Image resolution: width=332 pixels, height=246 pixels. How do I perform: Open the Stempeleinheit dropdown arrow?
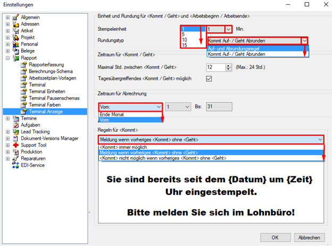pos(228,29)
